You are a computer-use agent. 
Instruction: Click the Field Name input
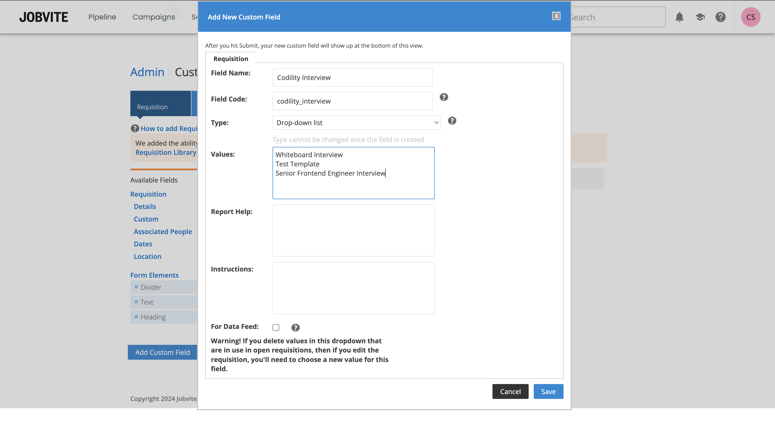[x=352, y=78]
